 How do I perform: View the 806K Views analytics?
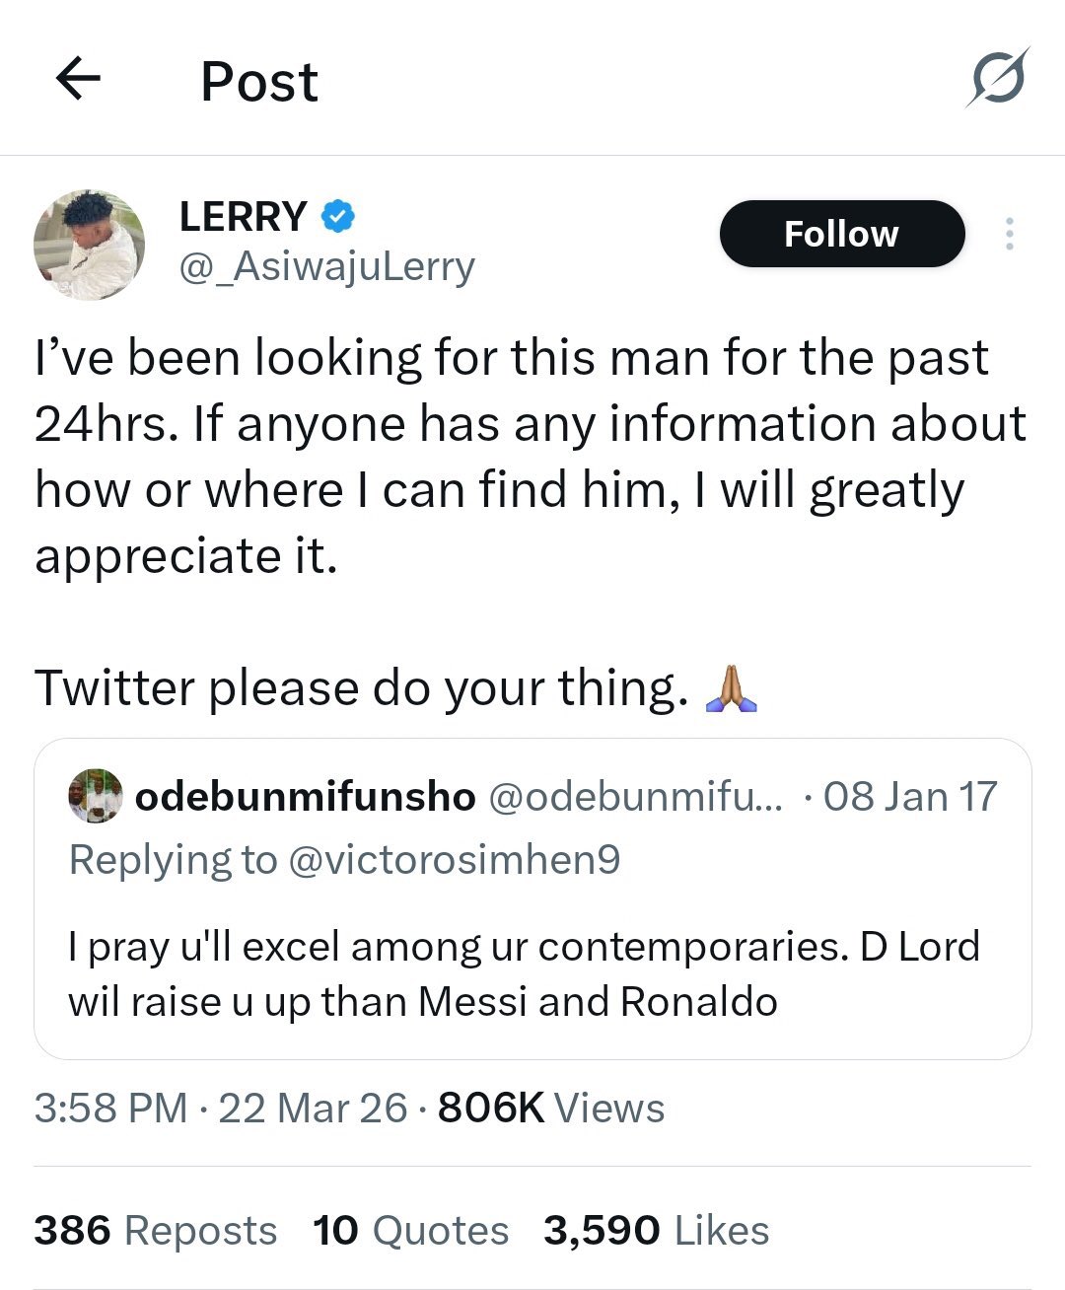(x=550, y=1108)
